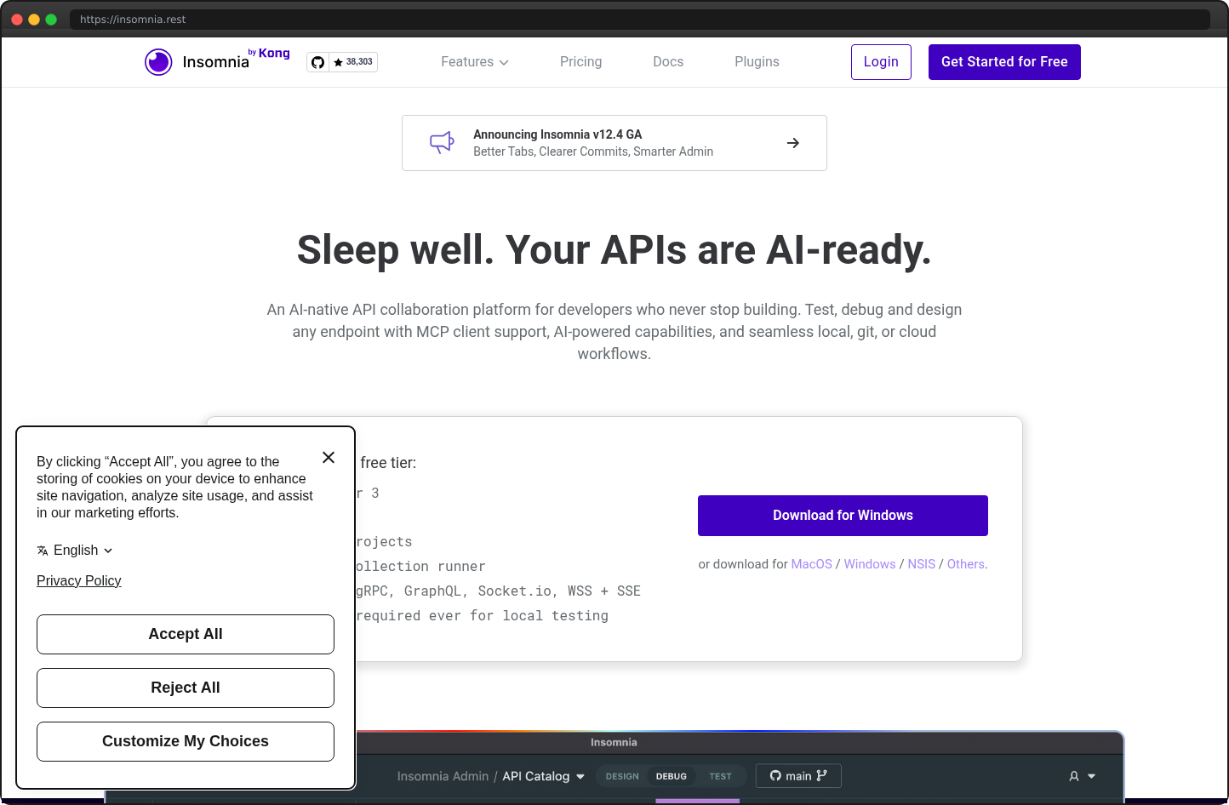
Task: Expand the Features dropdown menu
Action: (474, 61)
